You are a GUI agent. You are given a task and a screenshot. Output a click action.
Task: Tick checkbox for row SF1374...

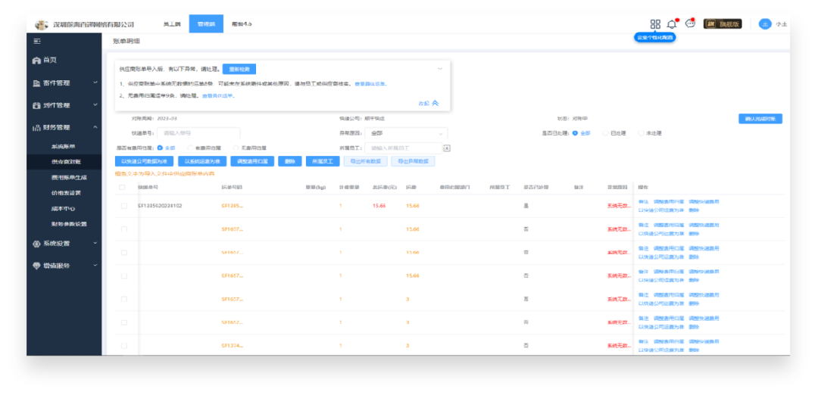pyautogui.click(x=123, y=346)
